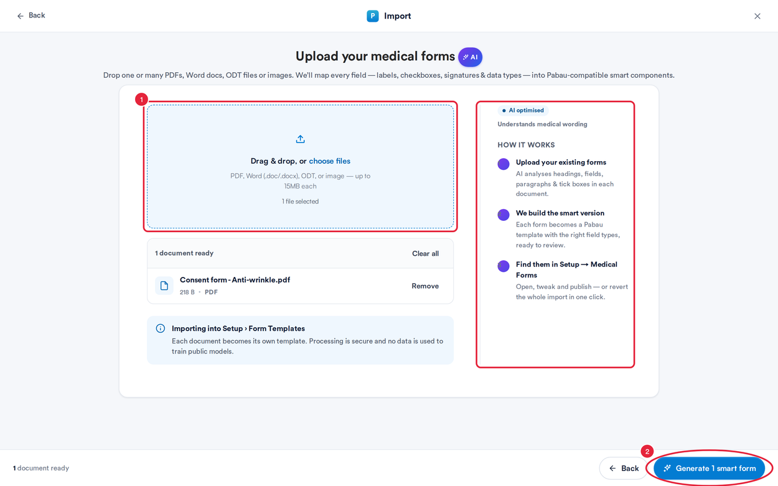Open file picker via choose files link
The height and width of the screenshot is (486, 778).
[330, 161]
